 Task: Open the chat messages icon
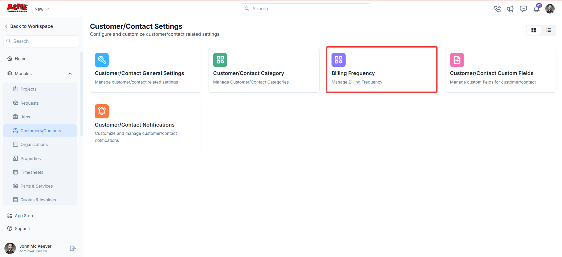(x=523, y=9)
